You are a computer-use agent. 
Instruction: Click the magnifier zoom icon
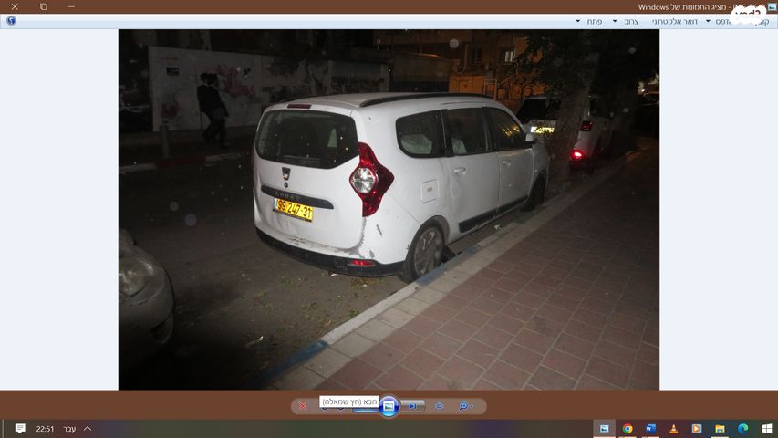463,406
